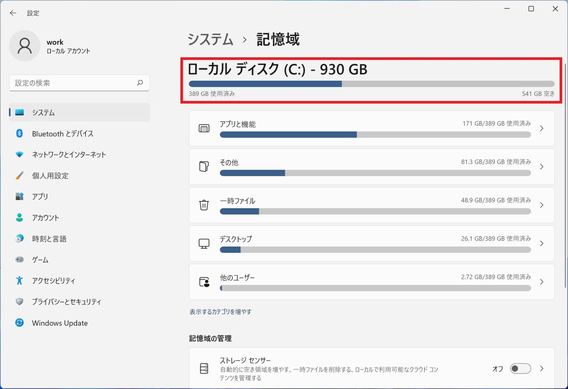Expand the 他のユーザー entry chevron
The height and width of the screenshot is (389, 568).
click(x=541, y=281)
